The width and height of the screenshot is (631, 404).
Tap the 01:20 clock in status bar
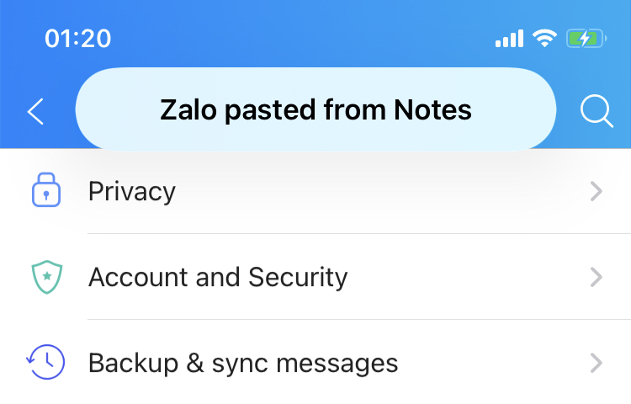[x=77, y=39]
